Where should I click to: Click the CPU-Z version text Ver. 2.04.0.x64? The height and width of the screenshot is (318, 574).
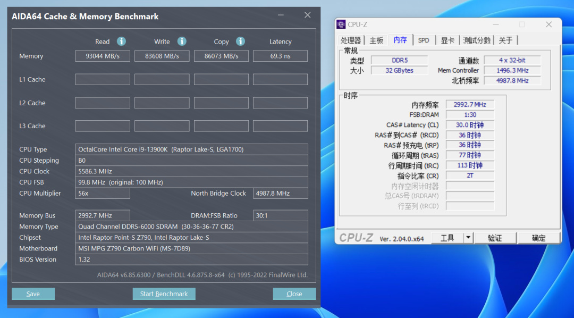[402, 239]
